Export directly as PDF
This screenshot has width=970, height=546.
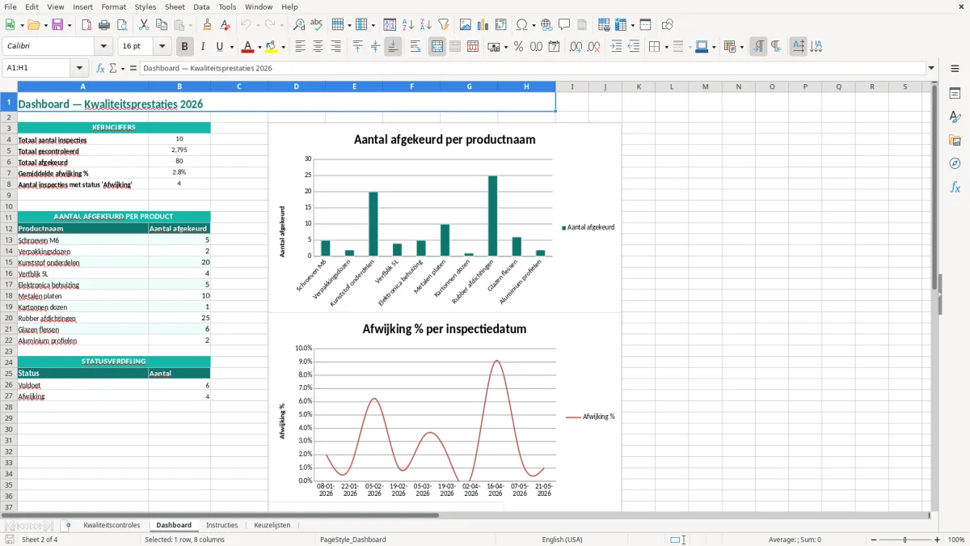[x=86, y=25]
